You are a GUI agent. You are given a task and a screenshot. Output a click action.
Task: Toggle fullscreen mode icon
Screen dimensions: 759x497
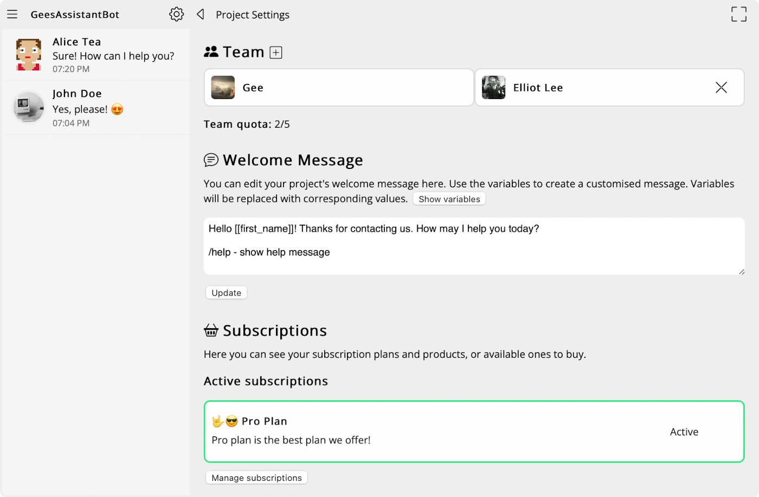pos(738,14)
